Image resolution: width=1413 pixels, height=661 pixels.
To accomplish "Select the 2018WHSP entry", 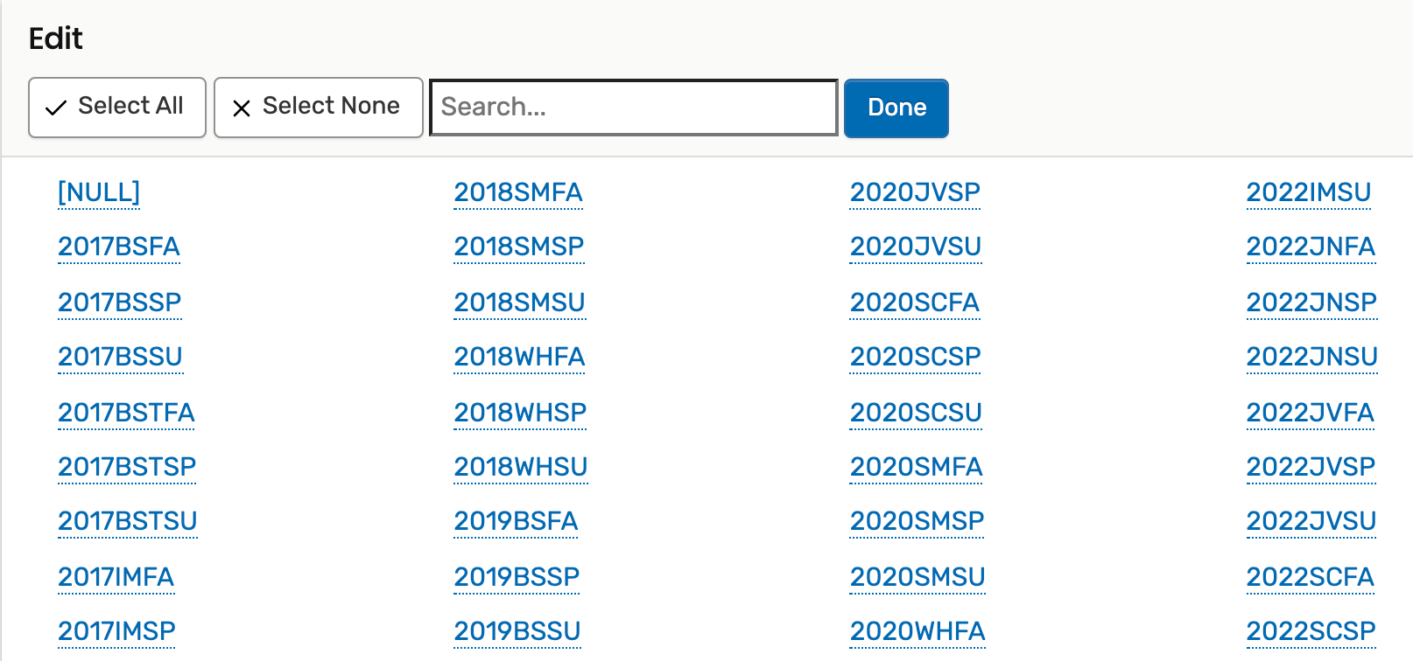I will pyautogui.click(x=520, y=413).
